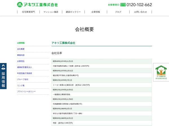Click the 会社沿革 subheading
The image size is (169, 126).
click(57, 53)
